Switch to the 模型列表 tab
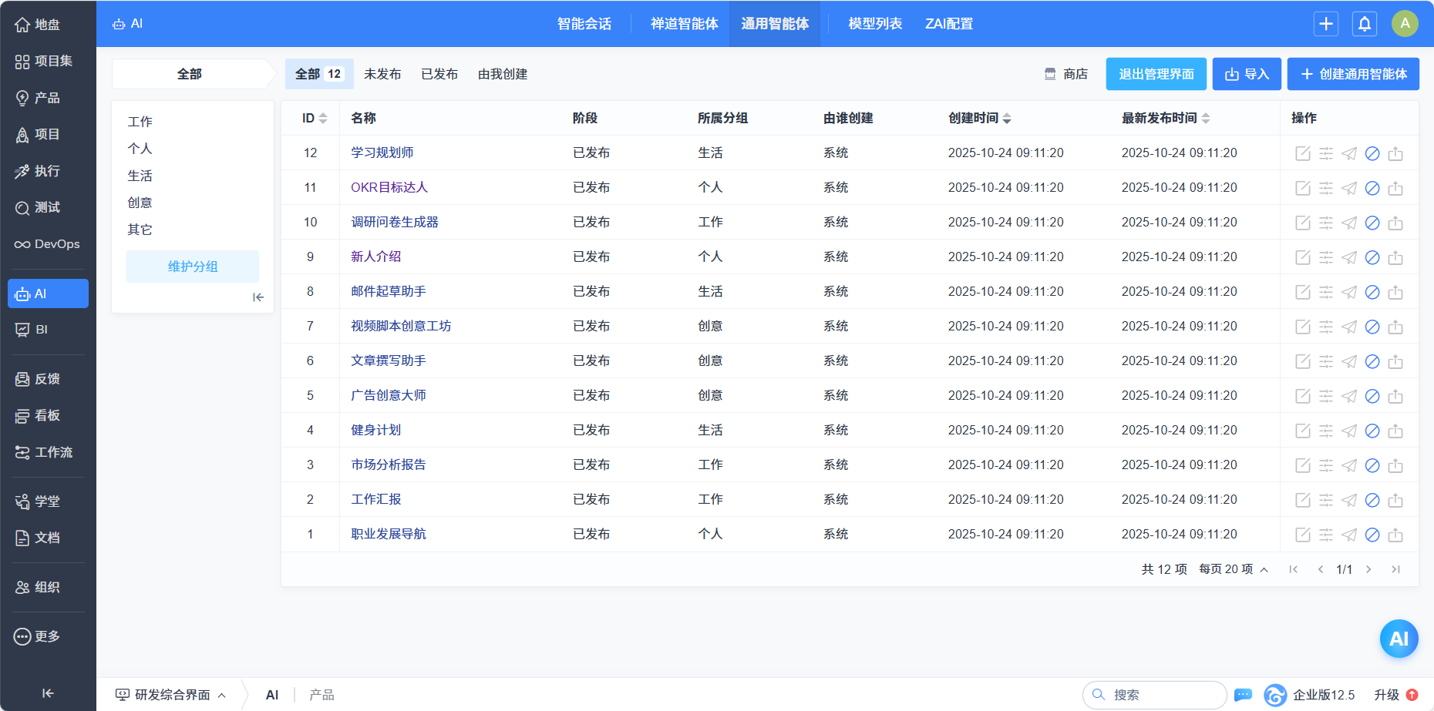This screenshot has width=1434, height=711. pyautogui.click(x=874, y=24)
